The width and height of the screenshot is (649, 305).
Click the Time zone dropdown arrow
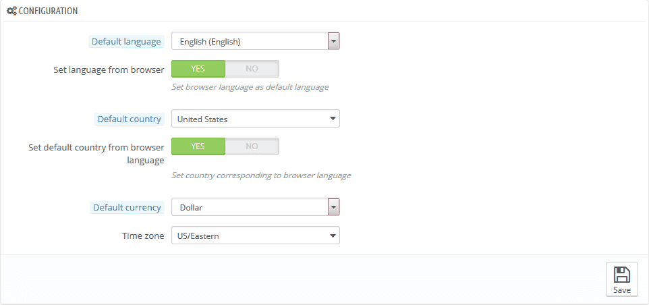pos(333,236)
